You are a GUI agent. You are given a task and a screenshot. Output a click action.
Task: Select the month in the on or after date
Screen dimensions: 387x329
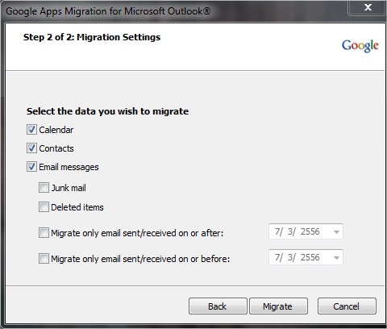coord(277,231)
